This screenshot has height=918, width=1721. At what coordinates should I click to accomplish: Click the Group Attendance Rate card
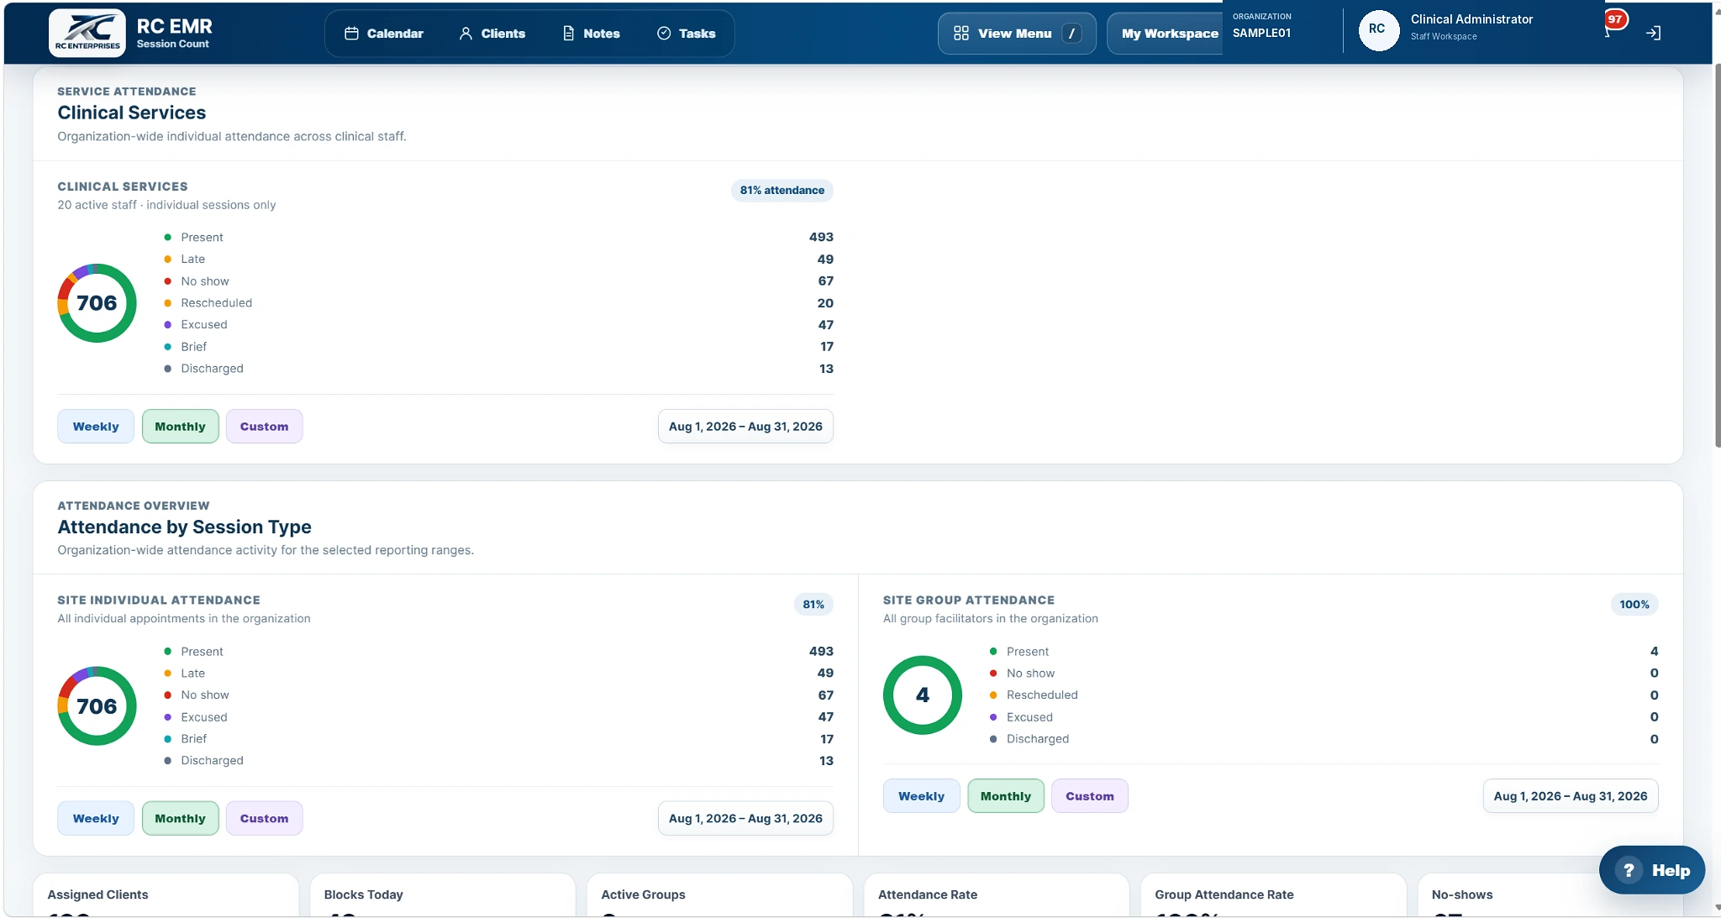pos(1274,895)
